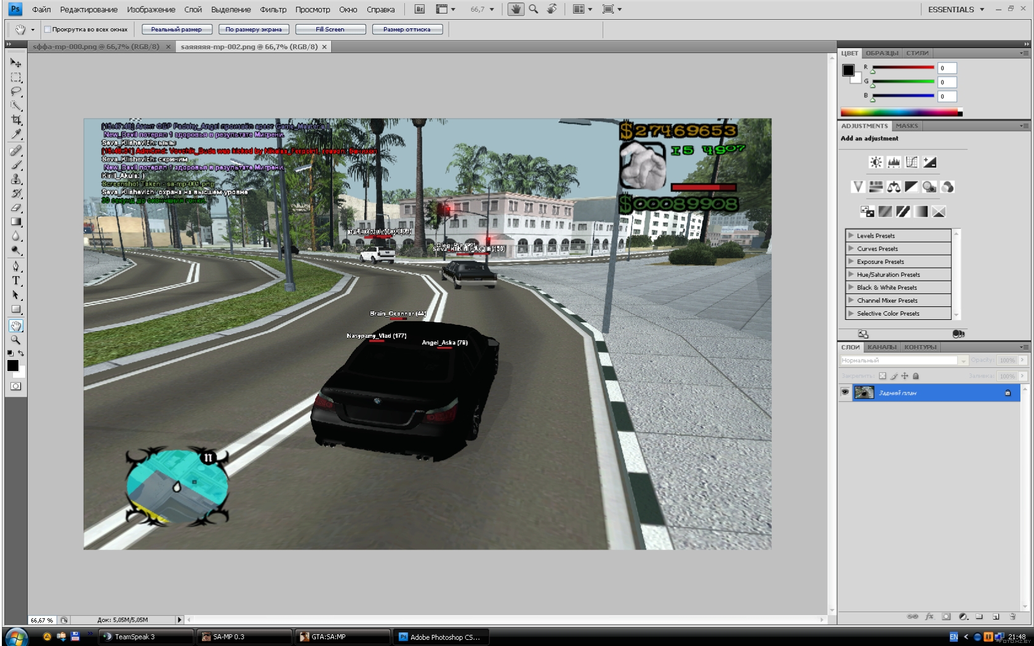
Task: Expand Curves Presets
Action: [851, 249]
